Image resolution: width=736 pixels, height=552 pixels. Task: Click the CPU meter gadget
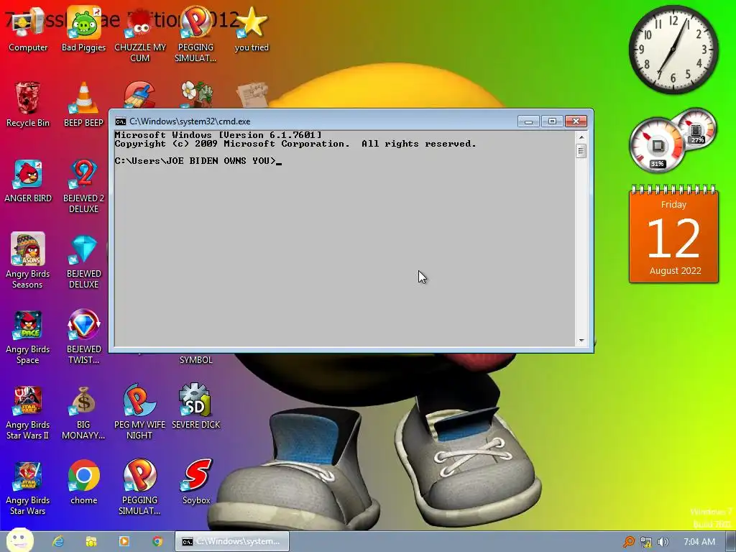coord(658,145)
